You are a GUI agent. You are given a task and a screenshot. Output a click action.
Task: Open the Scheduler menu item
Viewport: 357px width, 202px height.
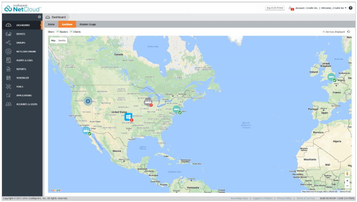click(x=22, y=78)
